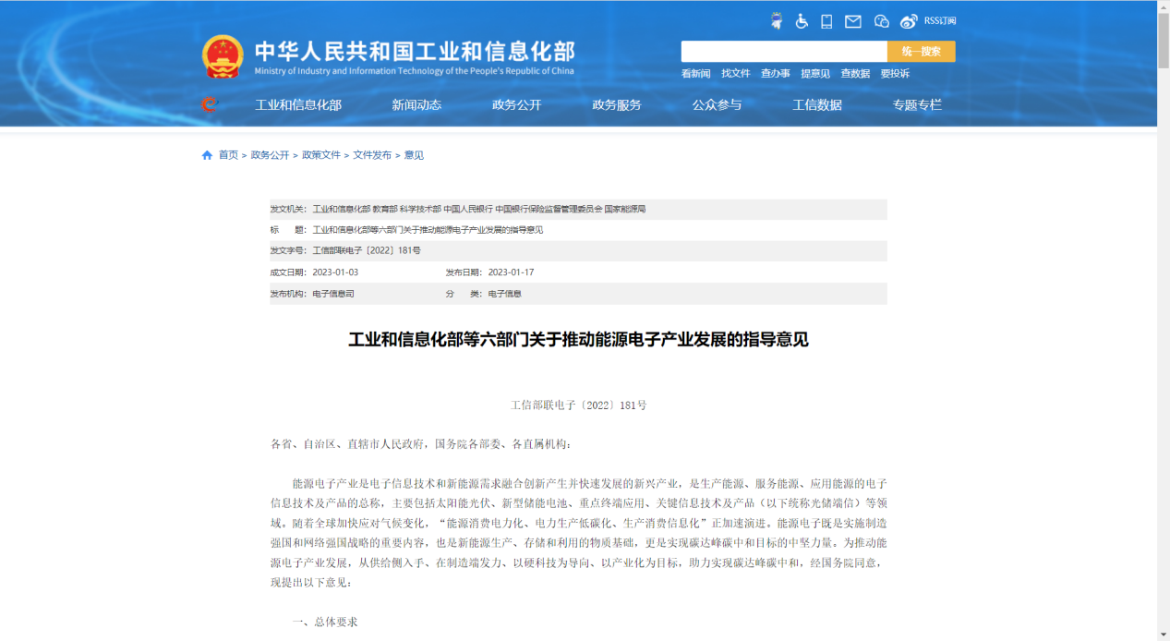Select 公众参与 navigation menu
Viewport: 1170px width, 641px height.
[x=717, y=105]
